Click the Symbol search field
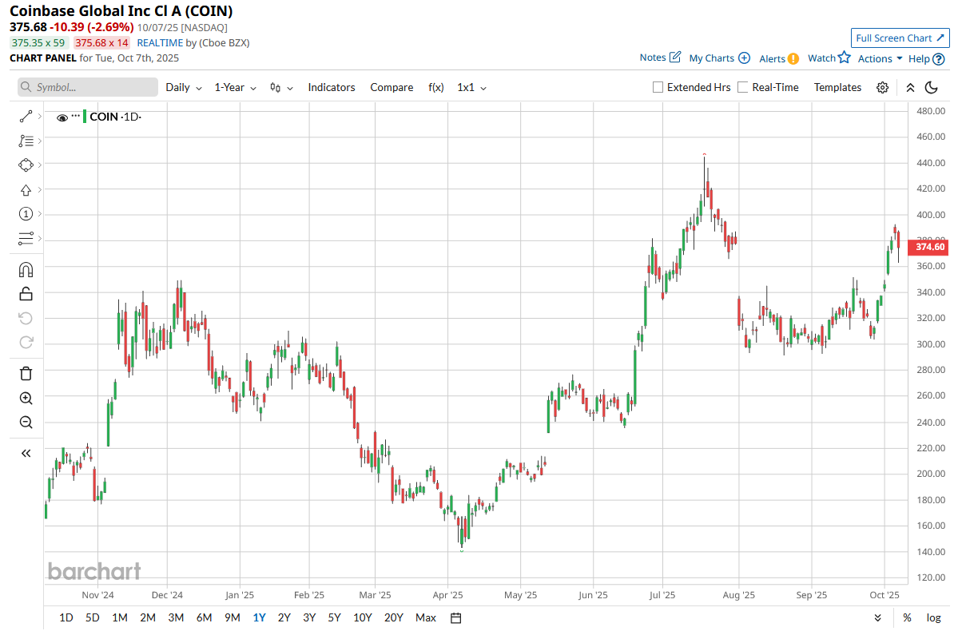This screenshot has height=639, width=962. tap(88, 88)
